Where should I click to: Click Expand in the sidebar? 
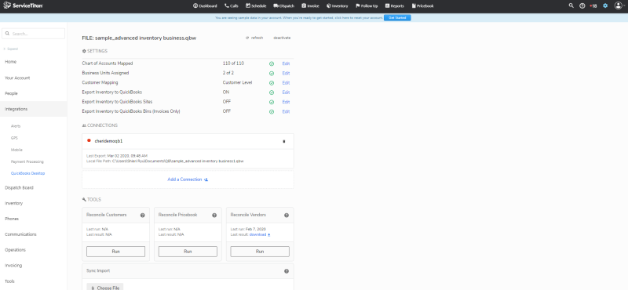point(11,49)
